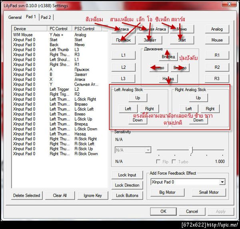
Task: Click the Захват binding button
Action: point(150,40)
